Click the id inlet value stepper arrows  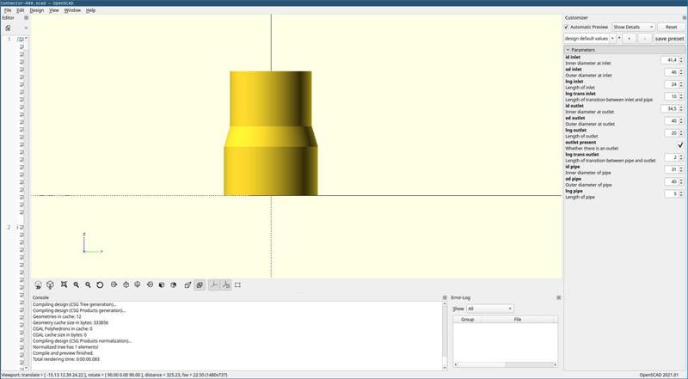681,59
